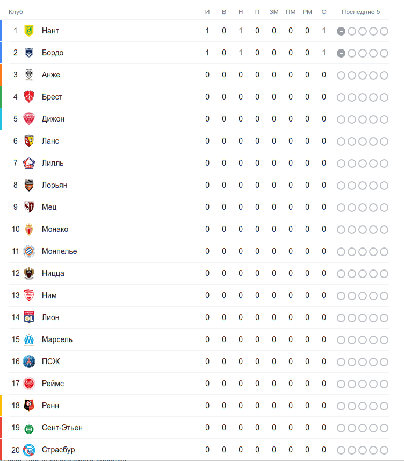Click the Lille (Лилль) club crest
The height and width of the screenshot is (461, 404).
click(x=29, y=163)
